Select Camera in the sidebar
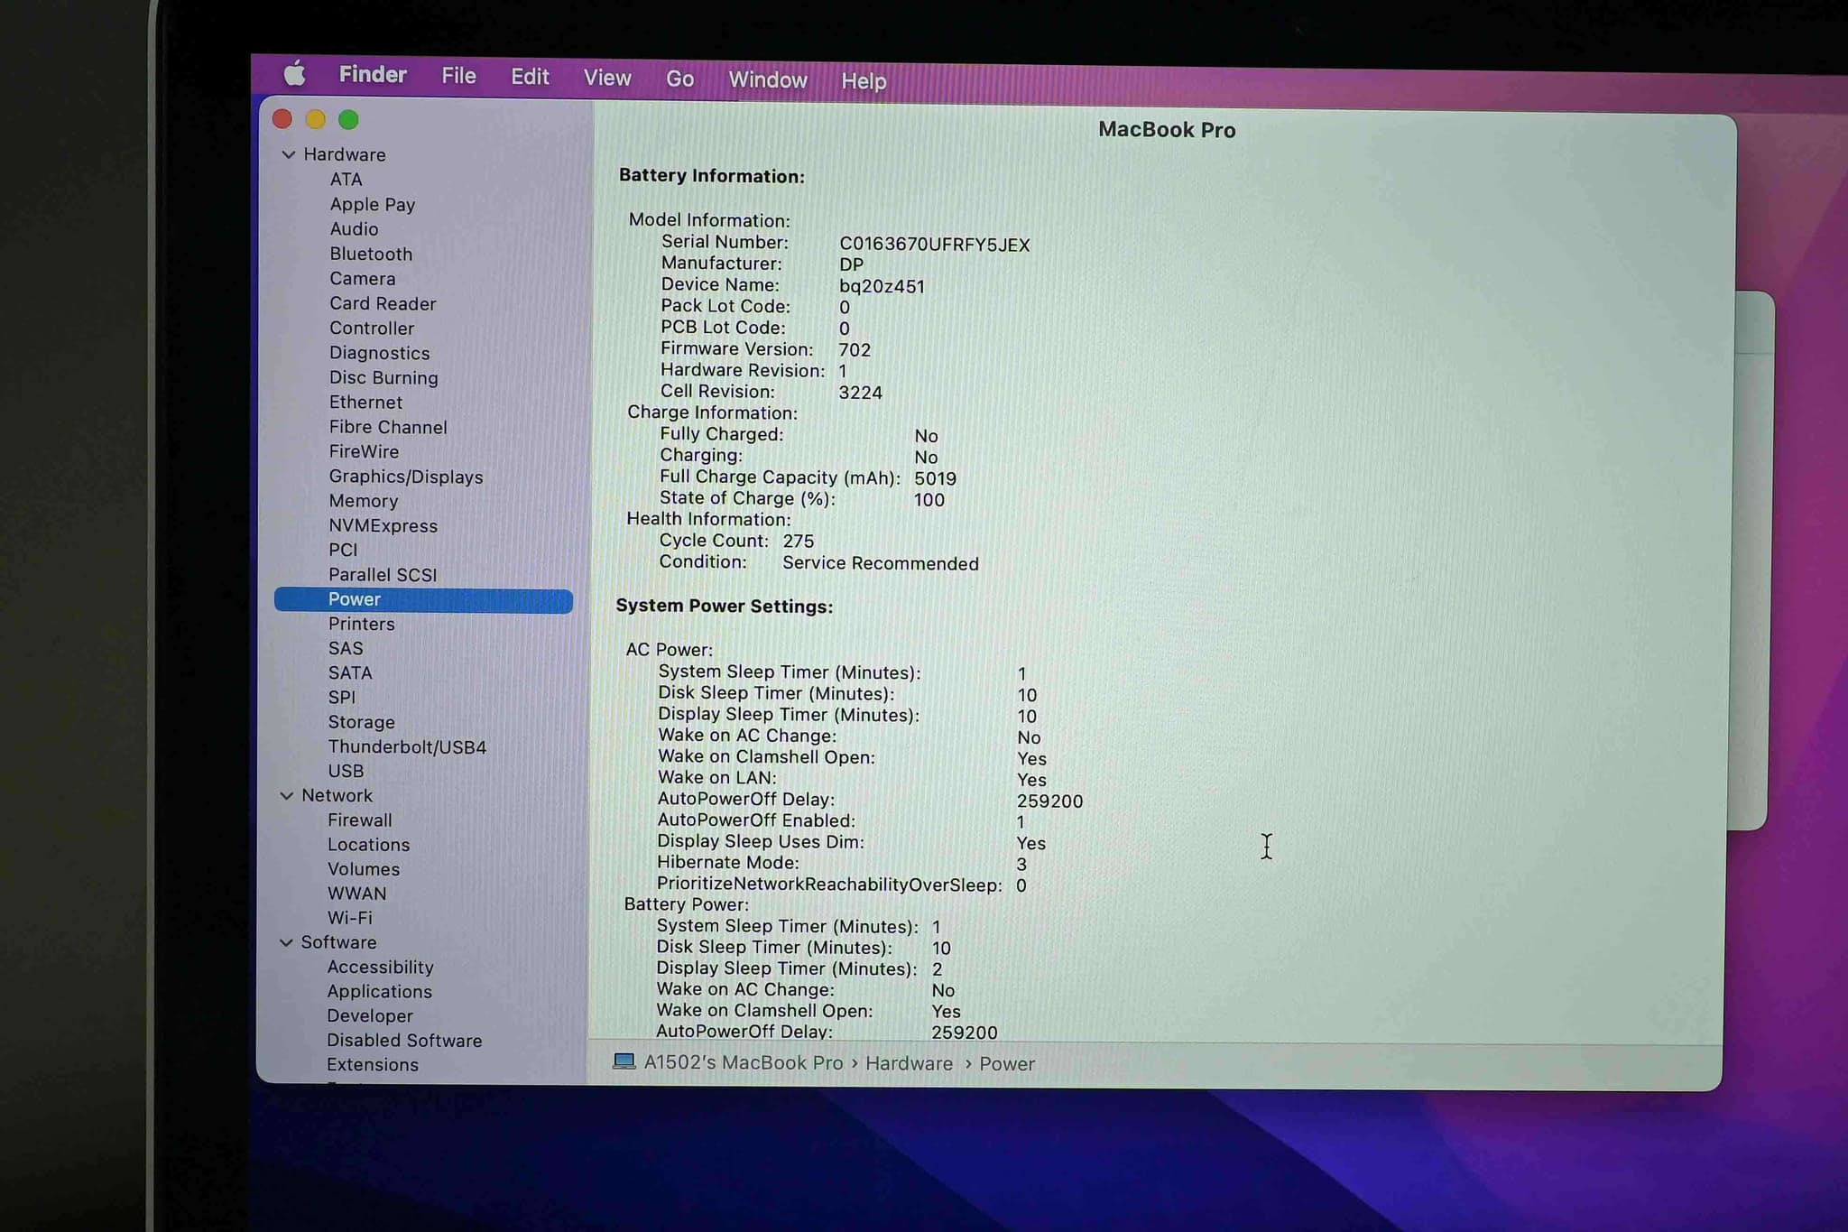The height and width of the screenshot is (1232, 1848). pyautogui.click(x=362, y=279)
